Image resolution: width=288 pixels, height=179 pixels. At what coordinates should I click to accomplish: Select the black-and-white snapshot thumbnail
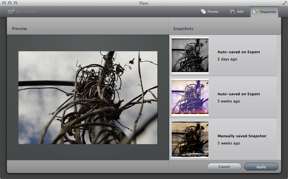tap(190, 55)
